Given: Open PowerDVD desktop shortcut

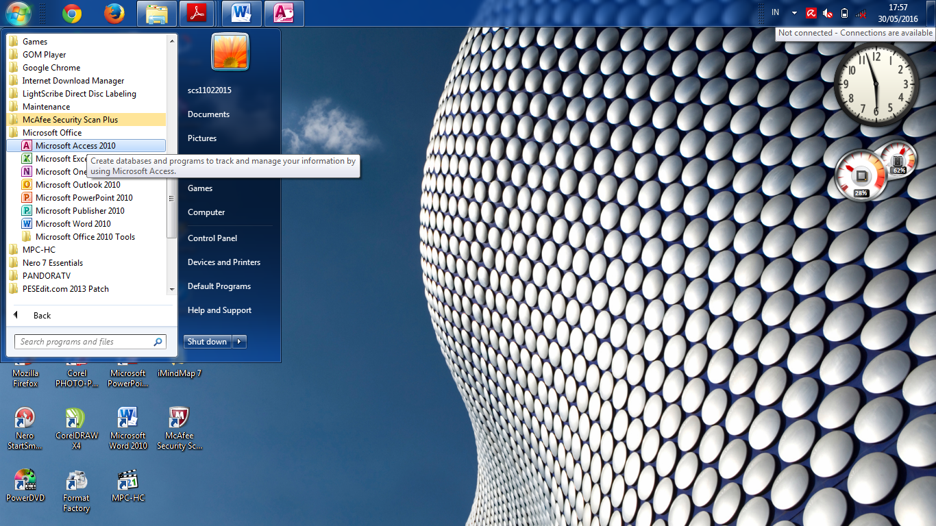Looking at the screenshot, I should pos(25,486).
